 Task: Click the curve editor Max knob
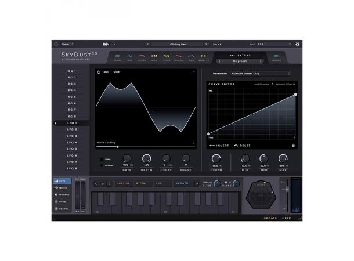283,158
